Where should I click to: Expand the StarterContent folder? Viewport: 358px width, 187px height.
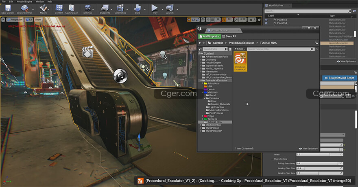201,125
